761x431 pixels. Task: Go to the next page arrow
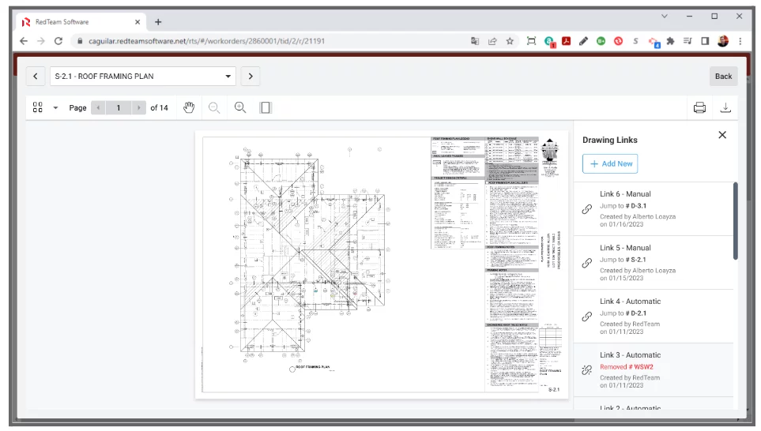point(138,107)
